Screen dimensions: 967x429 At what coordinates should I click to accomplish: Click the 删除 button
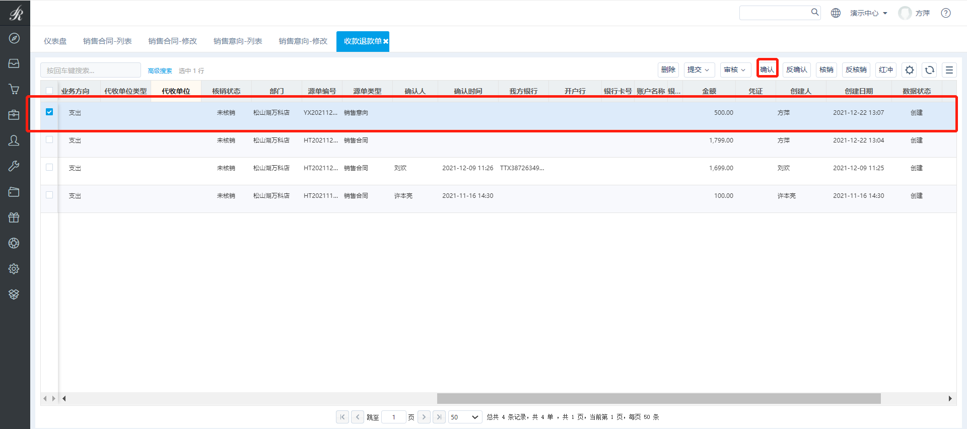[x=668, y=70]
